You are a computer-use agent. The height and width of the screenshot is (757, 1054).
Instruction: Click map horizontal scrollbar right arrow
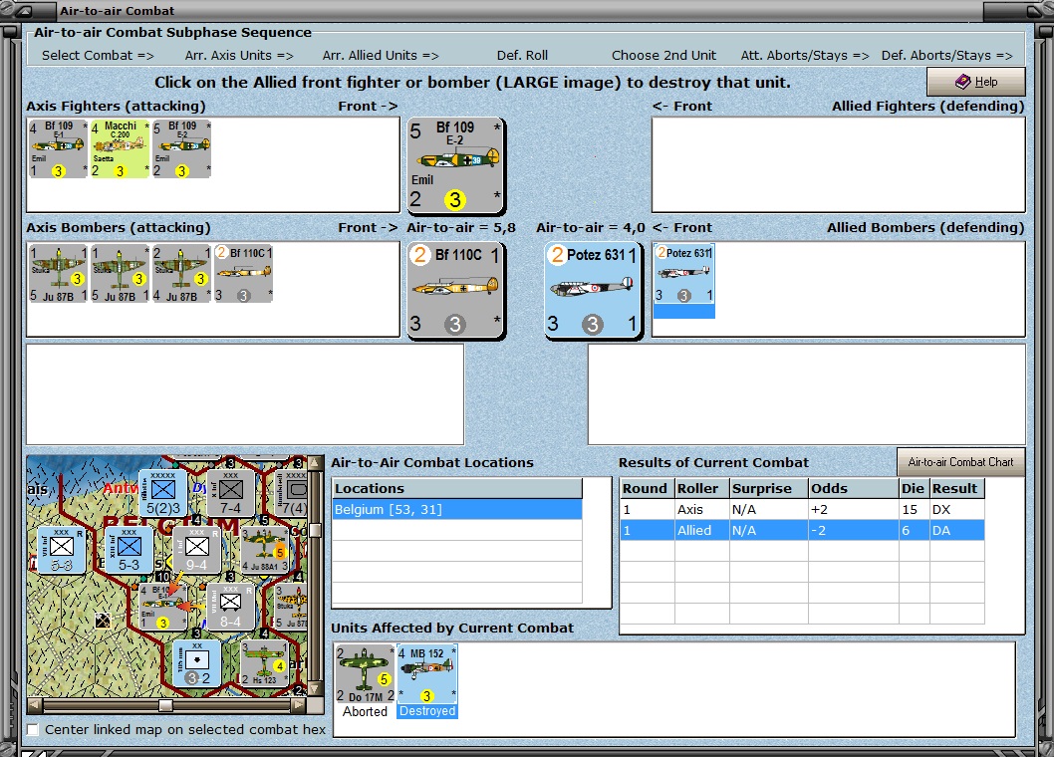click(299, 705)
